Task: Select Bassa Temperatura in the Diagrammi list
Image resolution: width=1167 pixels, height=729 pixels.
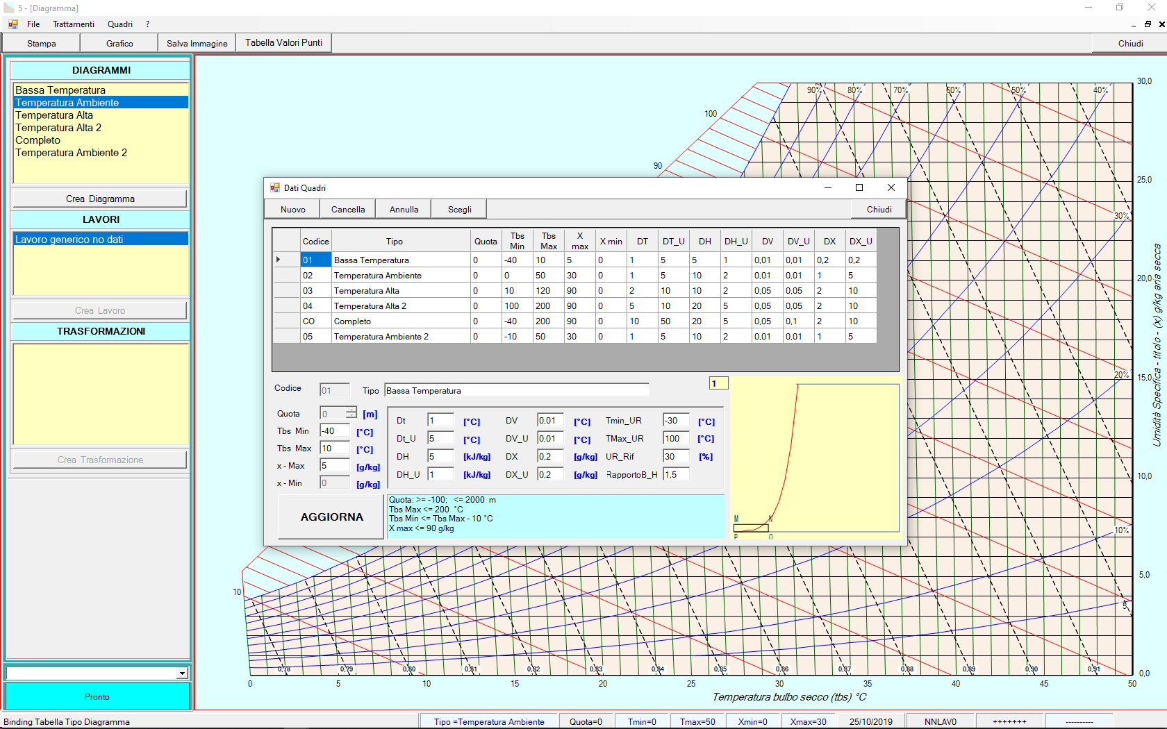Action: [x=101, y=90]
